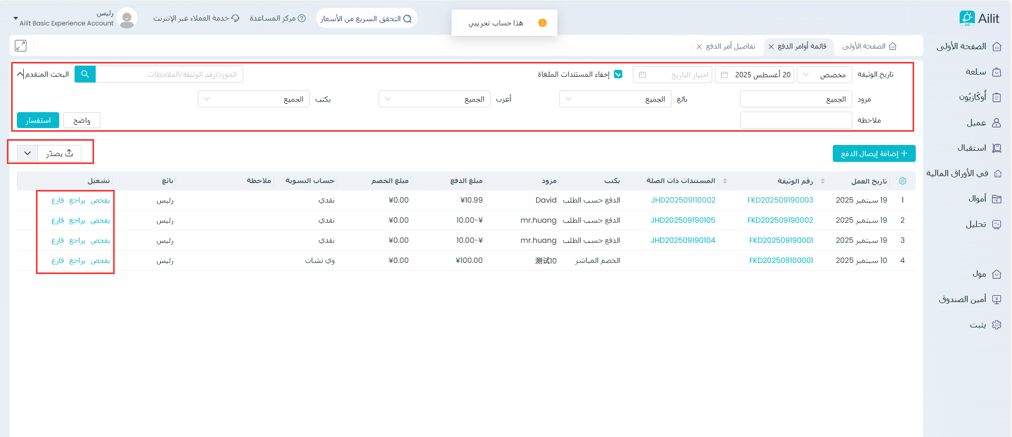Image resolution: width=1012 pixels, height=437 pixels.
Task: Toggle إخفاء المستندات الملغاة checkbox
Action: [618, 75]
